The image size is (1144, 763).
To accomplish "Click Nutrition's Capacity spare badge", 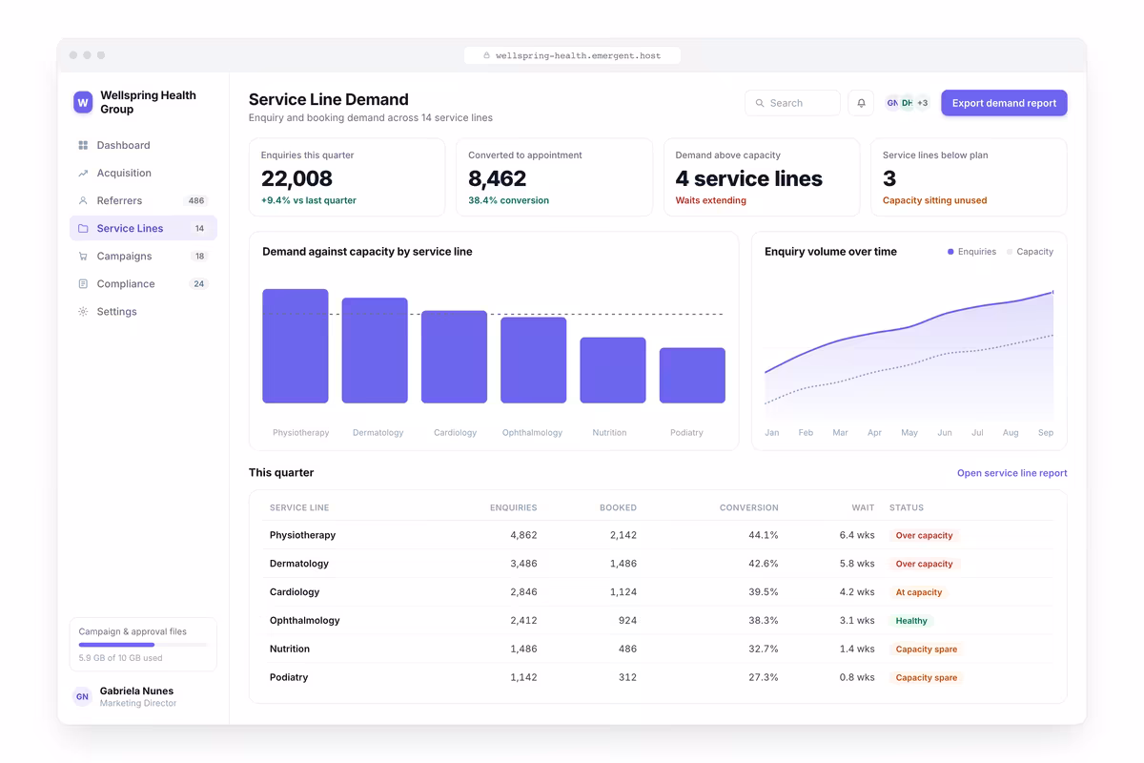I will (x=927, y=650).
